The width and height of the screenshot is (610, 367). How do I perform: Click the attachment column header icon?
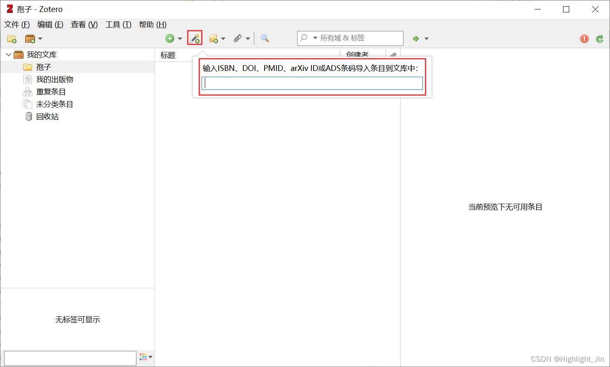[x=393, y=55]
